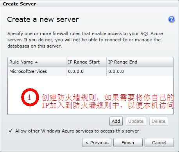The width and height of the screenshot is (179, 152).
Task: Select the MicrosoftServices firewall rule row
Action: [x=90, y=71]
